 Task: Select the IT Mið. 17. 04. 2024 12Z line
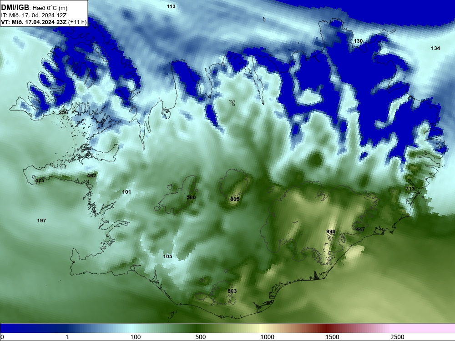point(34,15)
